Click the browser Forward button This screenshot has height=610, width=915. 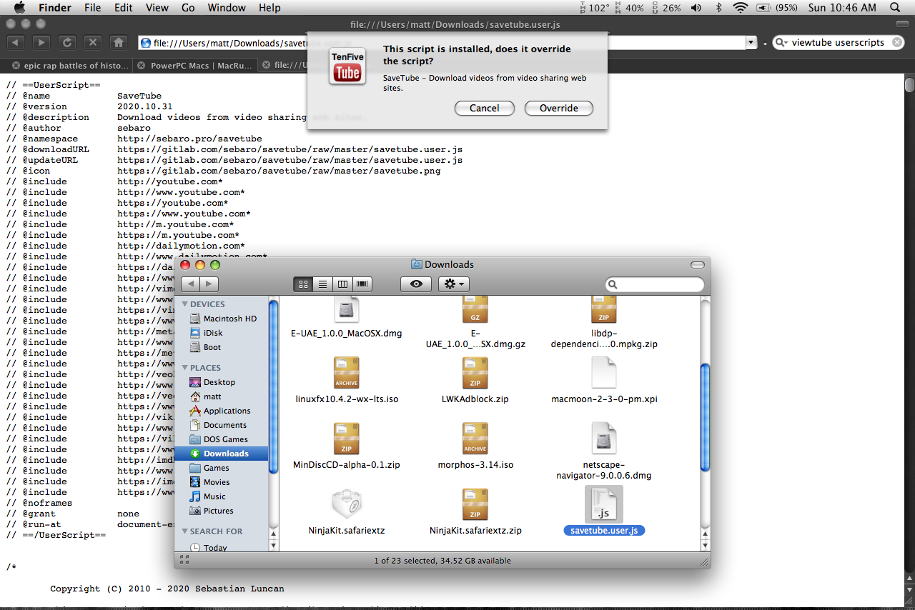(41, 43)
